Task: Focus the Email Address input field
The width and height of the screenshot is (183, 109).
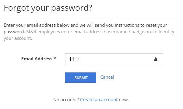Action: [114, 59]
